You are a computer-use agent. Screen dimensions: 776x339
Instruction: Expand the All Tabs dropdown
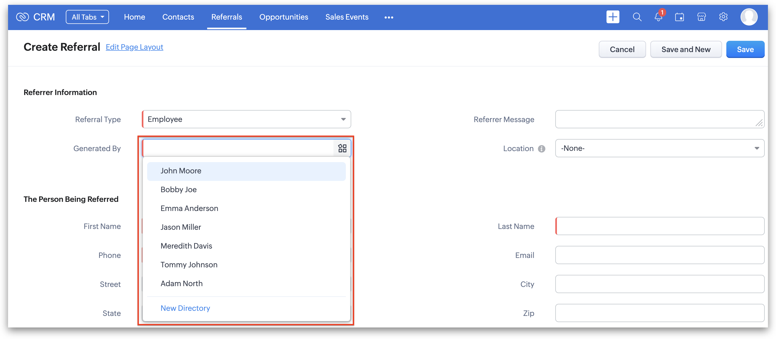point(87,17)
